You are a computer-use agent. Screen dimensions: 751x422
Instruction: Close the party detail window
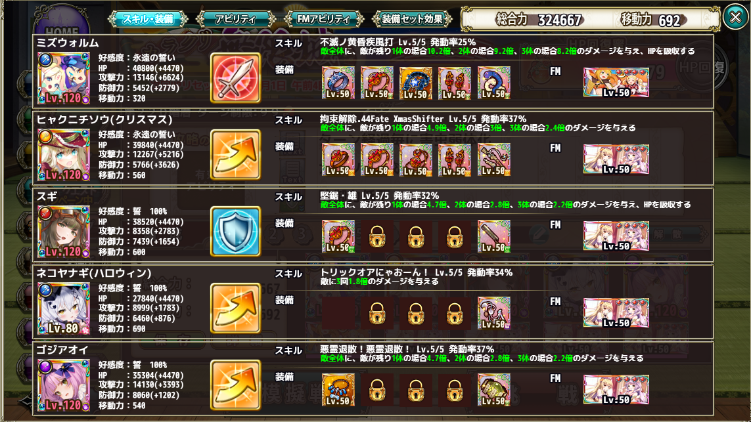(735, 17)
